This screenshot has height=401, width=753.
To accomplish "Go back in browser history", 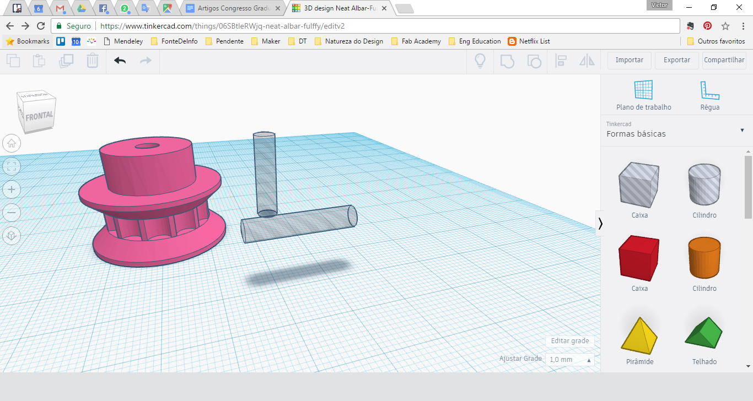I will [x=9, y=26].
